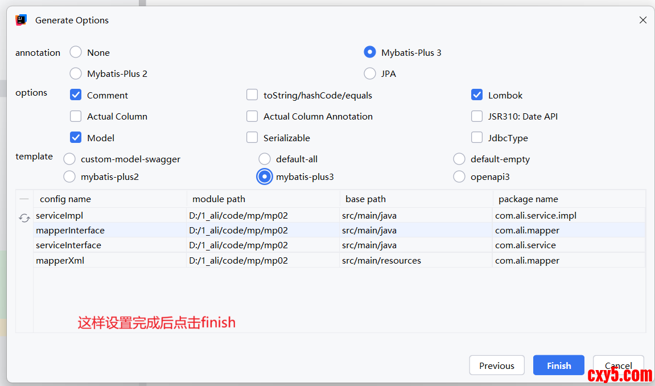Click the minus icon above the table

click(24, 199)
